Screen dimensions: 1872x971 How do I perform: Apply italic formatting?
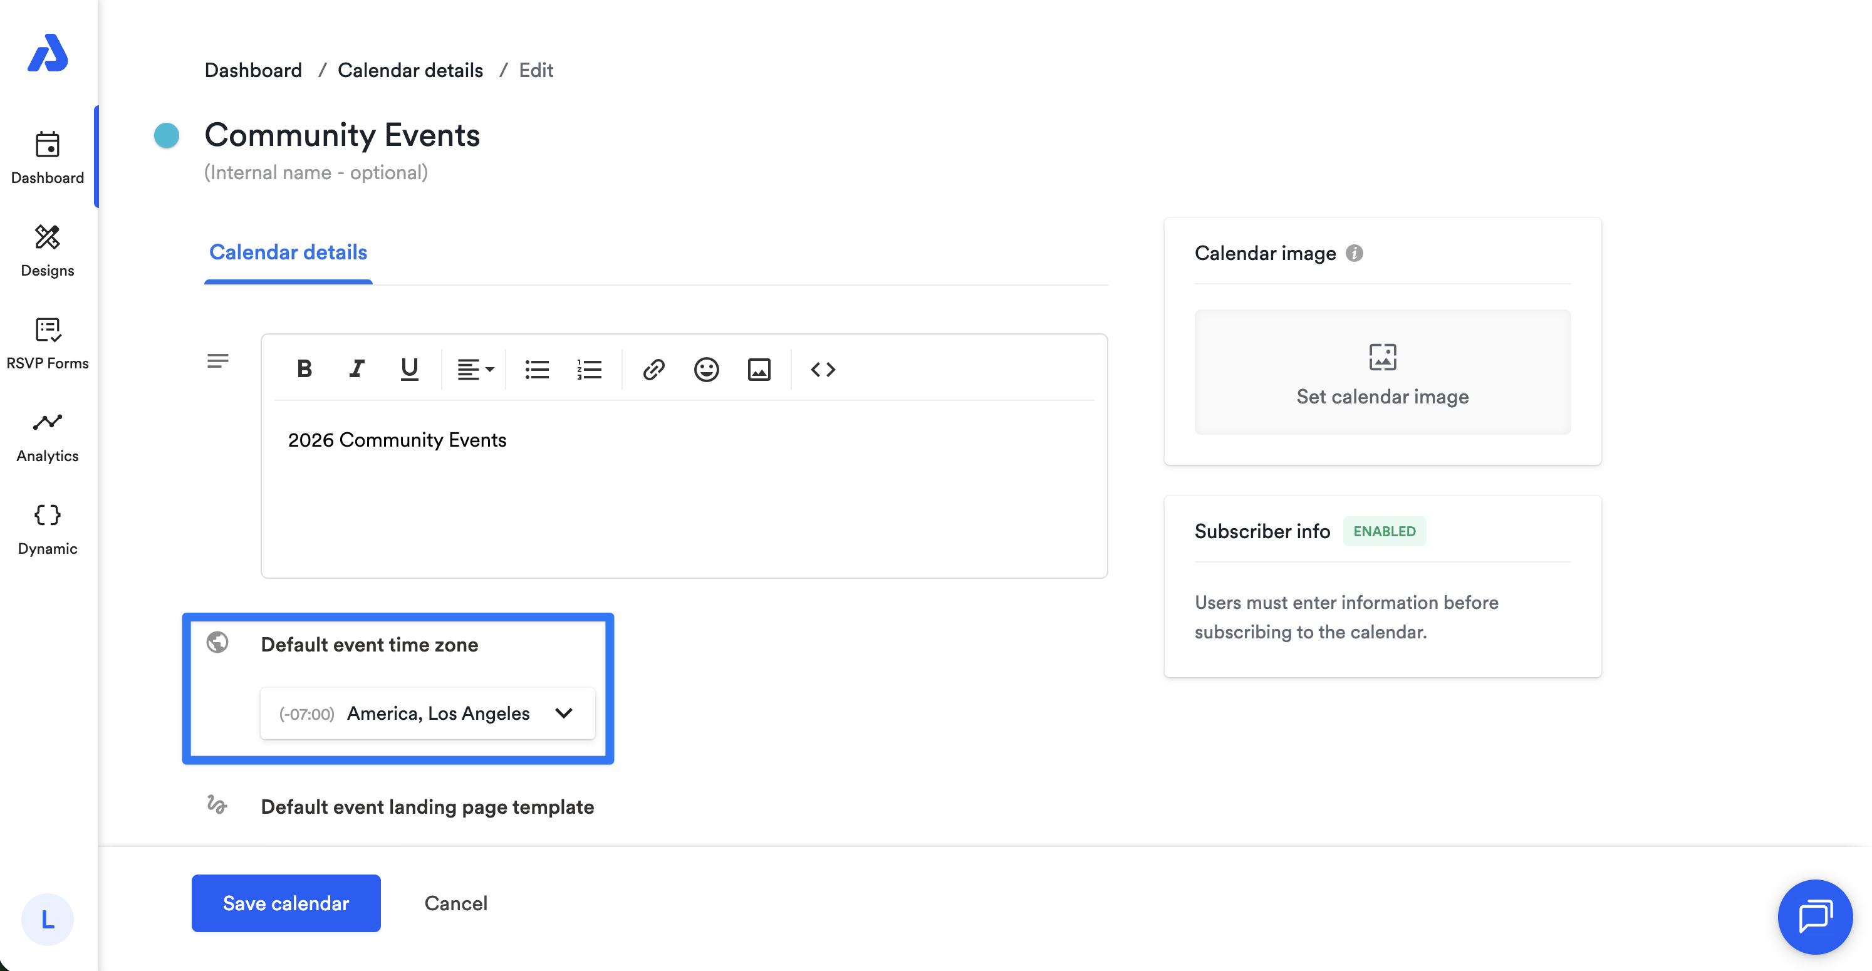pos(356,369)
